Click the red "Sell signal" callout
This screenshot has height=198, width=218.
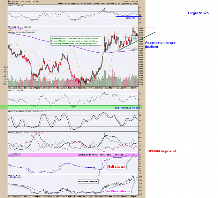116,167
